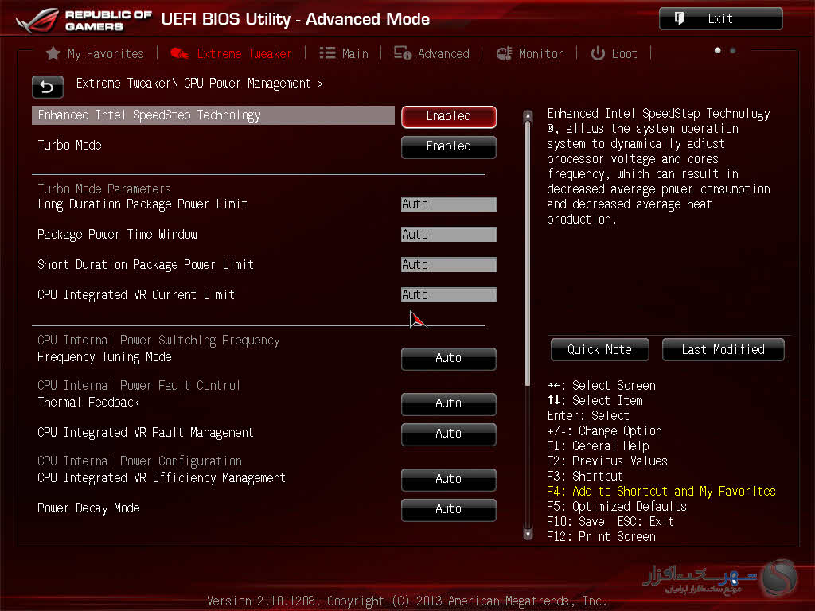Click the scrollbar up arrow
This screenshot has width=815, height=611.
pos(527,116)
